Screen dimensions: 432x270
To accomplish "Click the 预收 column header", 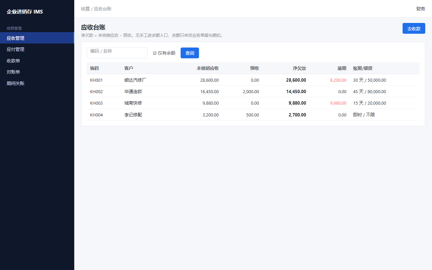I will point(254,68).
